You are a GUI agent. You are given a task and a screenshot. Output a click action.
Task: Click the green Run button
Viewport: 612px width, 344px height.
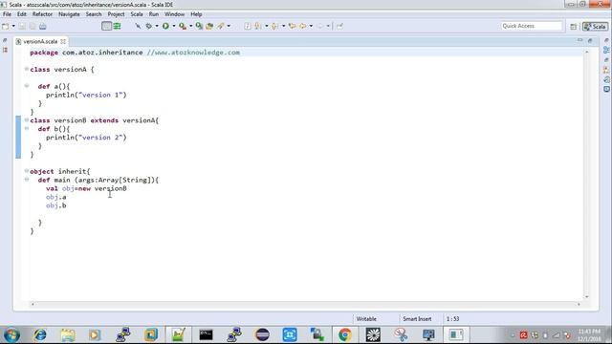point(165,26)
